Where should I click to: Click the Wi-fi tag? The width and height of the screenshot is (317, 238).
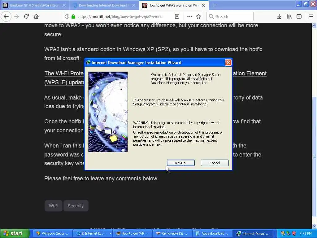[x=53, y=206]
